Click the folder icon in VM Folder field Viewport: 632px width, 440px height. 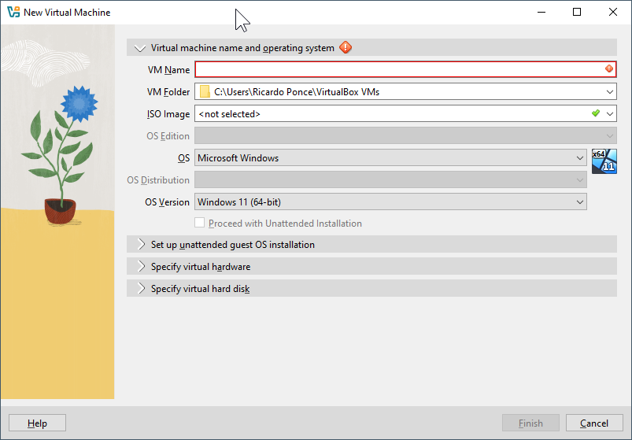pyautogui.click(x=205, y=92)
